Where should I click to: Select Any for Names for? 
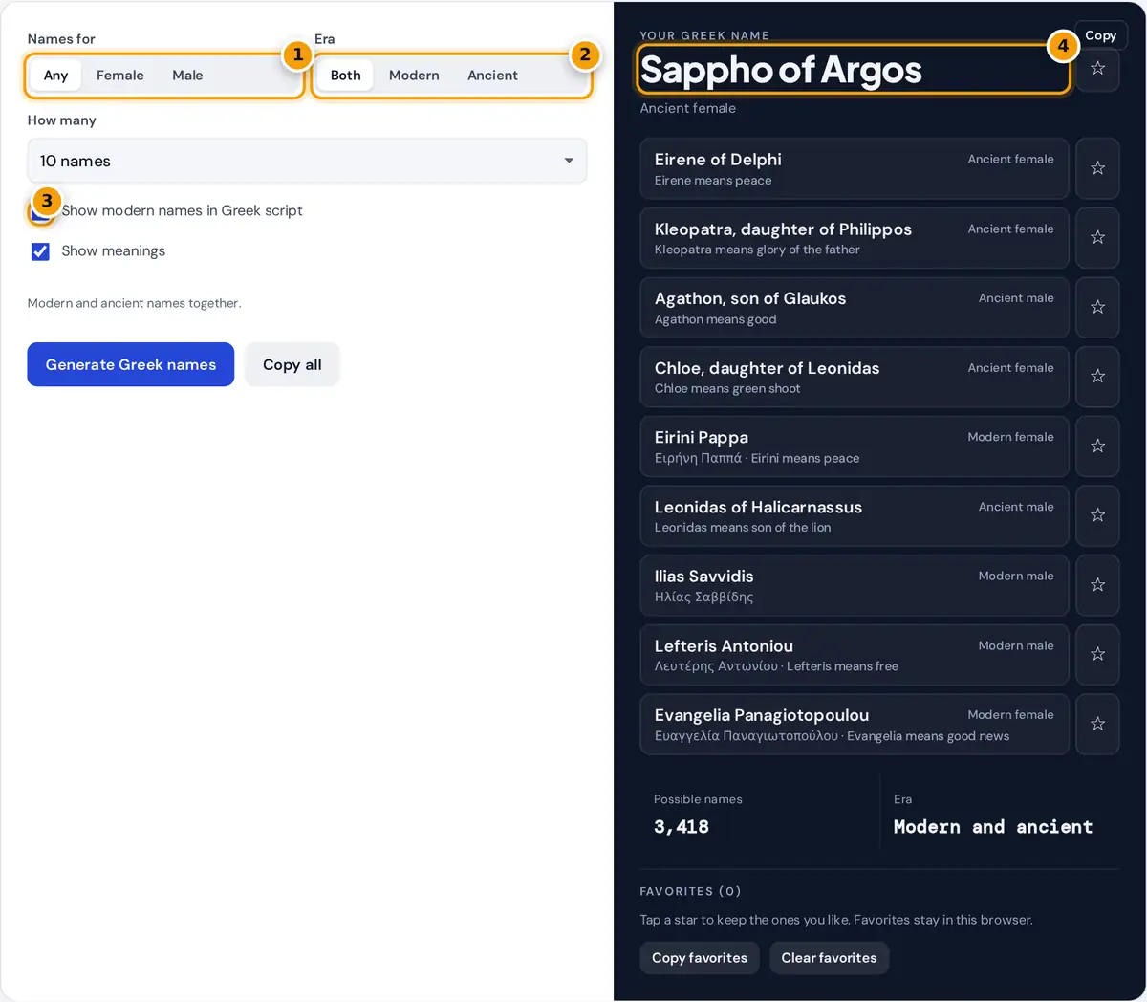(55, 76)
